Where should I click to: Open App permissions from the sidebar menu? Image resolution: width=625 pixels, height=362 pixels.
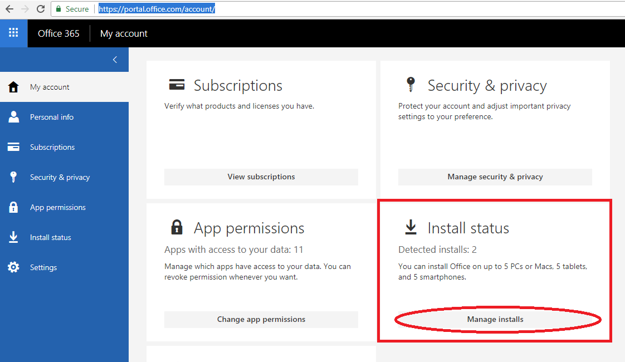[x=64, y=207]
